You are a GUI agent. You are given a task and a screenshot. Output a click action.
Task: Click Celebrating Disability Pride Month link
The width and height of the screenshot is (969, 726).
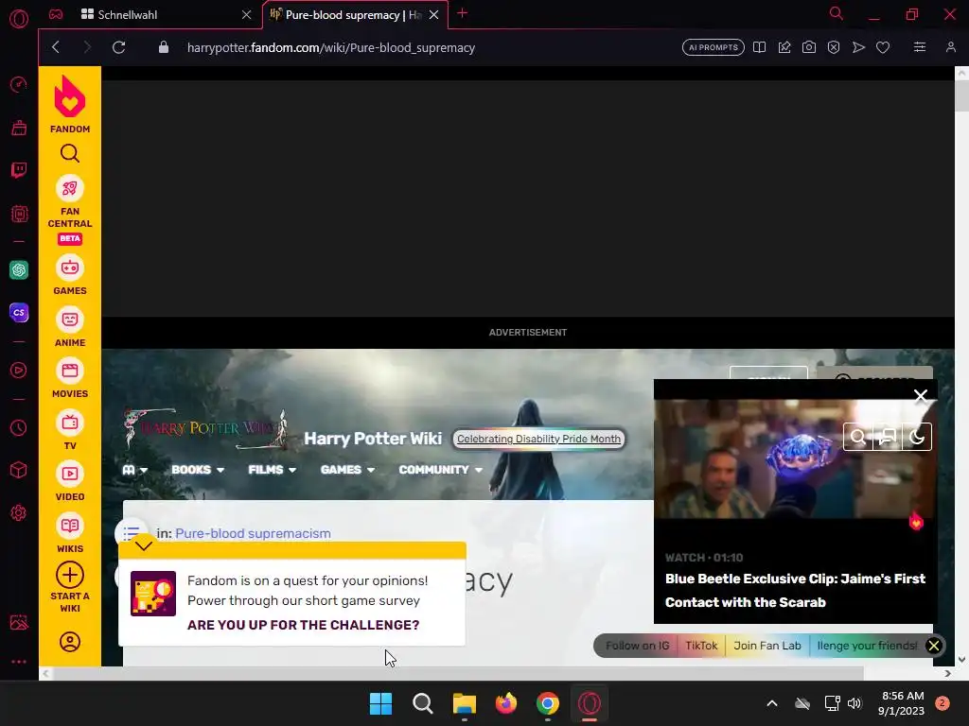538,439
